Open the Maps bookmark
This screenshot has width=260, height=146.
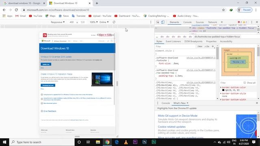click(50, 16)
